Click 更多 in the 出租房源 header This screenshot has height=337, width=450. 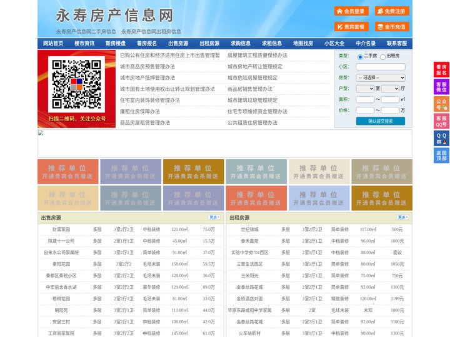click(402, 218)
